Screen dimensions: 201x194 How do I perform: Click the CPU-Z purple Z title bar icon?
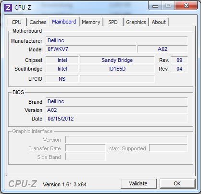[x=8, y=8]
